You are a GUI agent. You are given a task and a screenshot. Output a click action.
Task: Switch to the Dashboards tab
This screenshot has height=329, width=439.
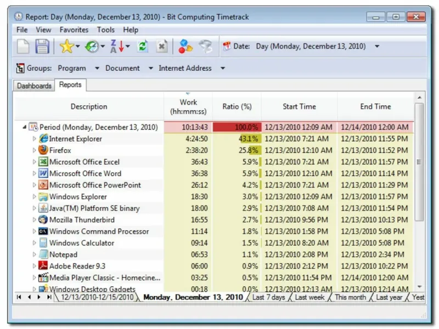coord(34,86)
